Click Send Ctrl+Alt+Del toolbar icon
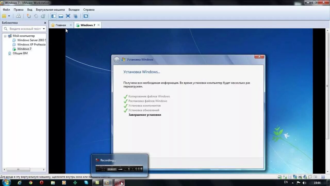 (18, 16)
